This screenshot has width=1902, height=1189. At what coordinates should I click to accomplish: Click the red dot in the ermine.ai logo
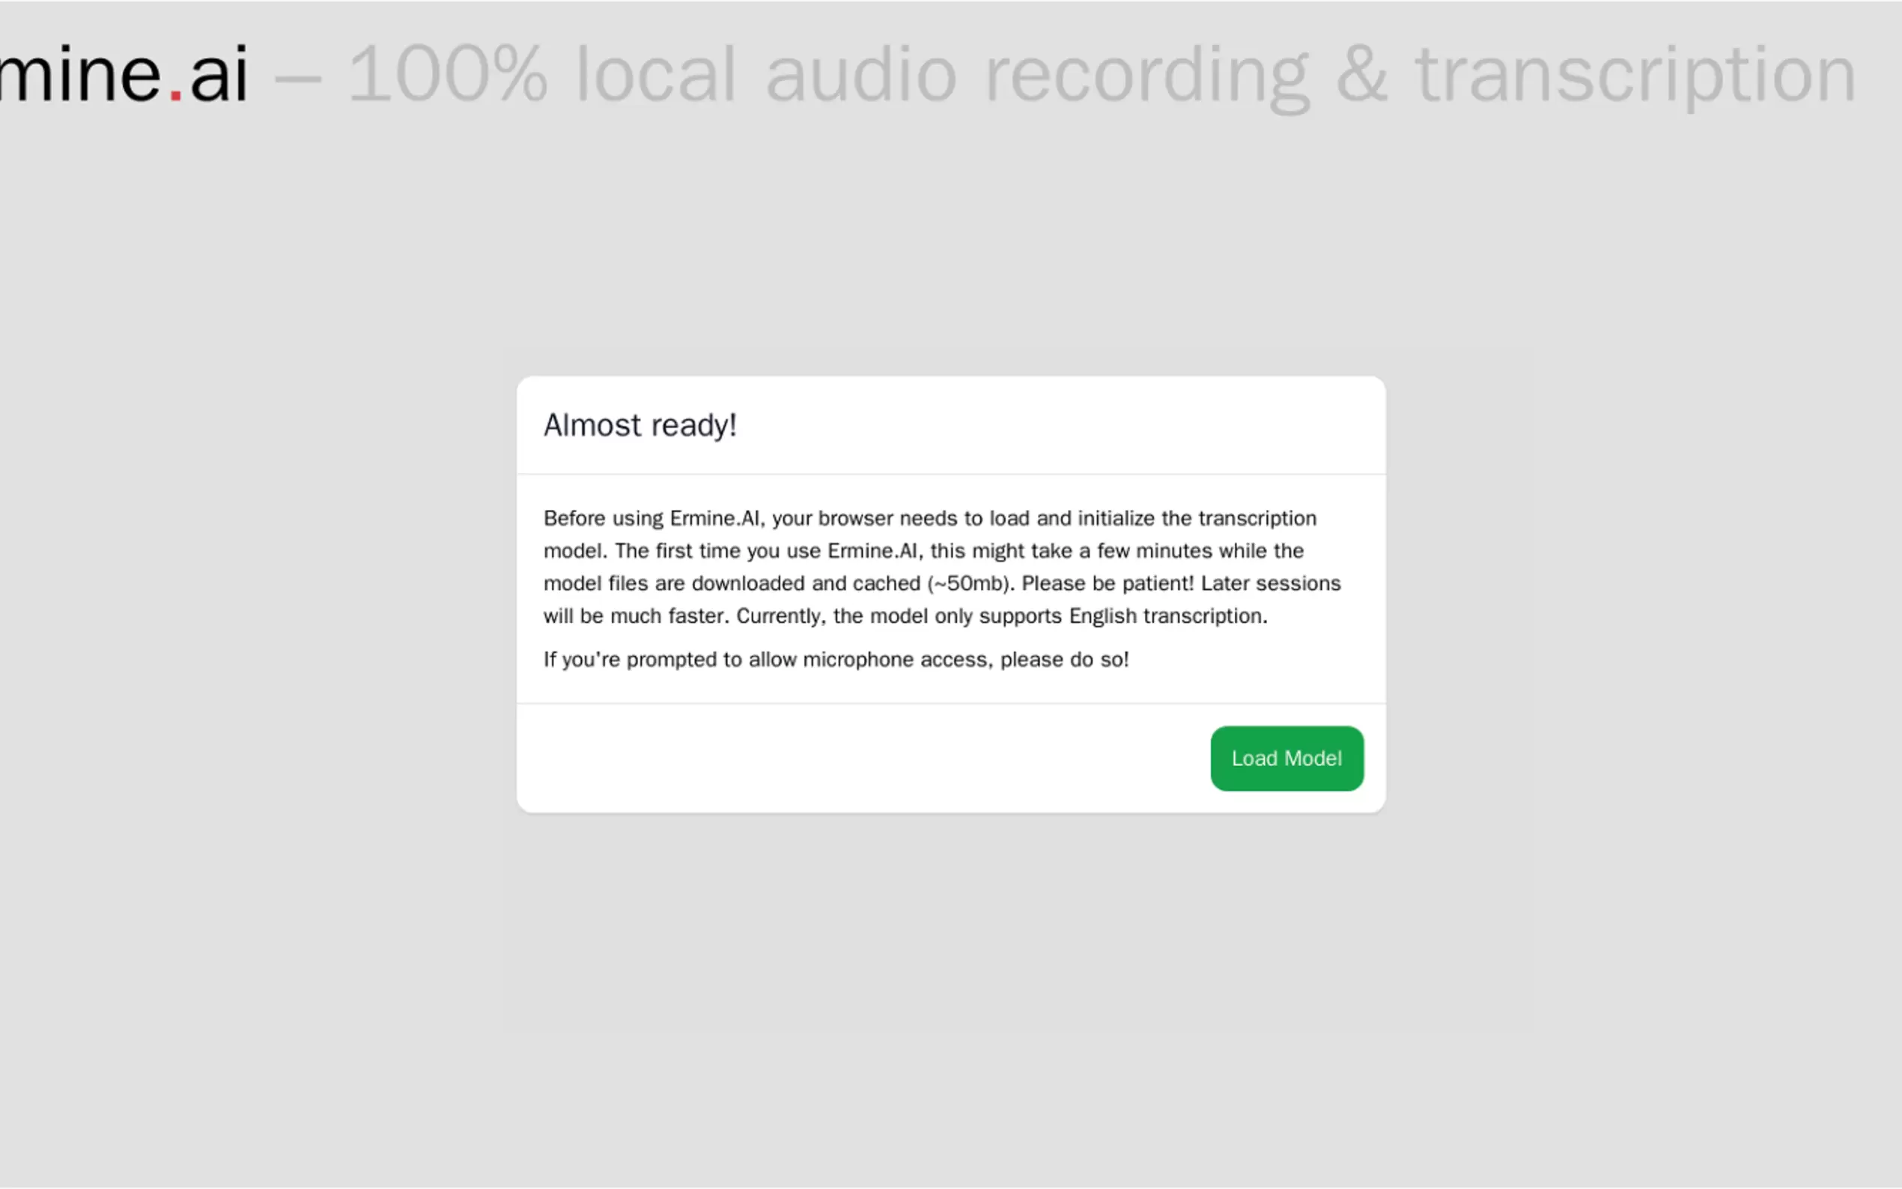175,96
